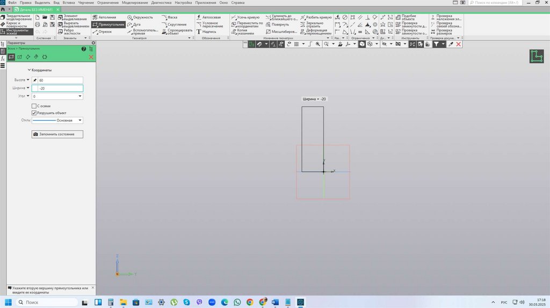The width and height of the screenshot is (550, 308).
Task: Select the Надпись text tool
Action: click(x=206, y=32)
